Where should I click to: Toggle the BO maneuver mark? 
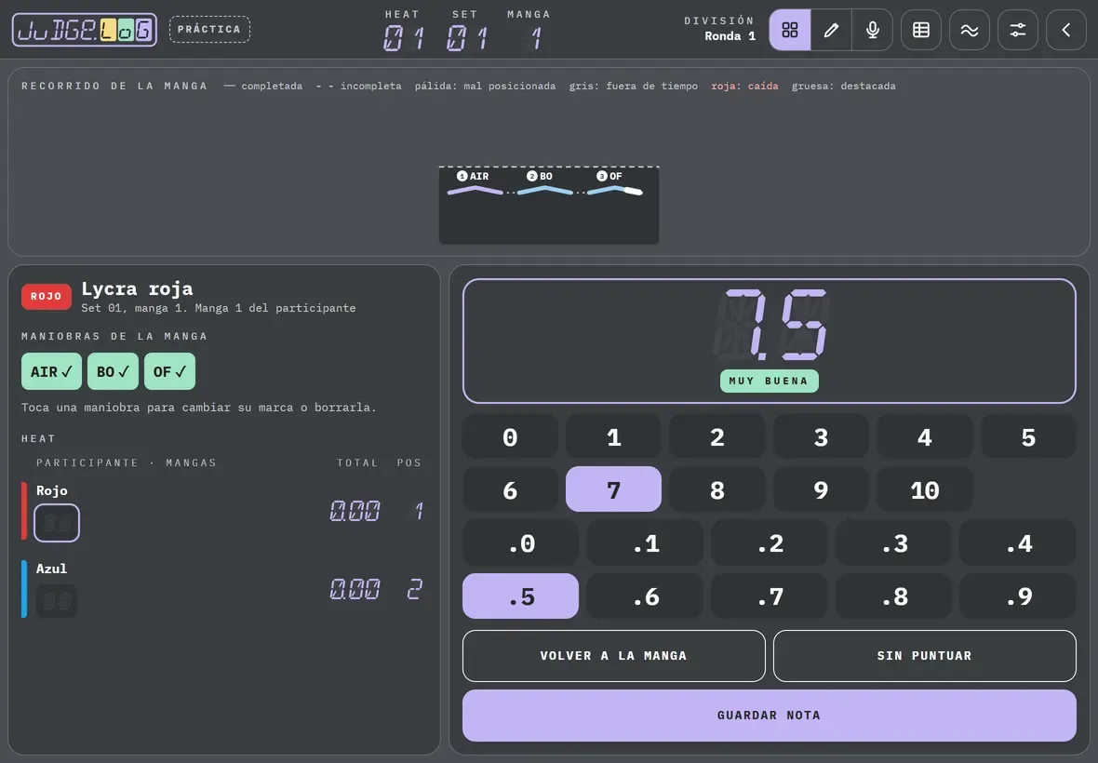coord(113,371)
